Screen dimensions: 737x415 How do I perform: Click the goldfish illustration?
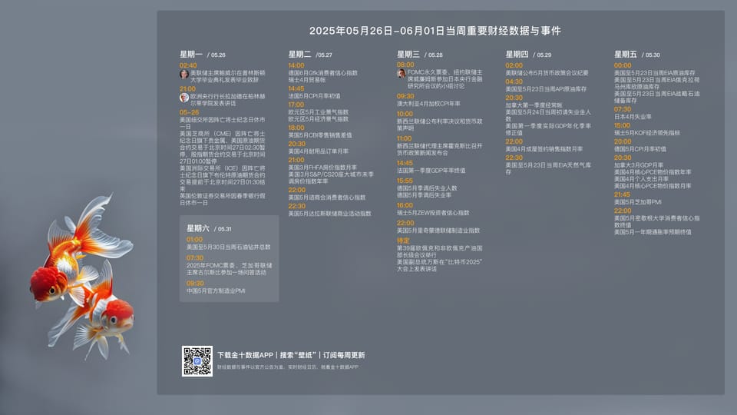(x=82, y=277)
